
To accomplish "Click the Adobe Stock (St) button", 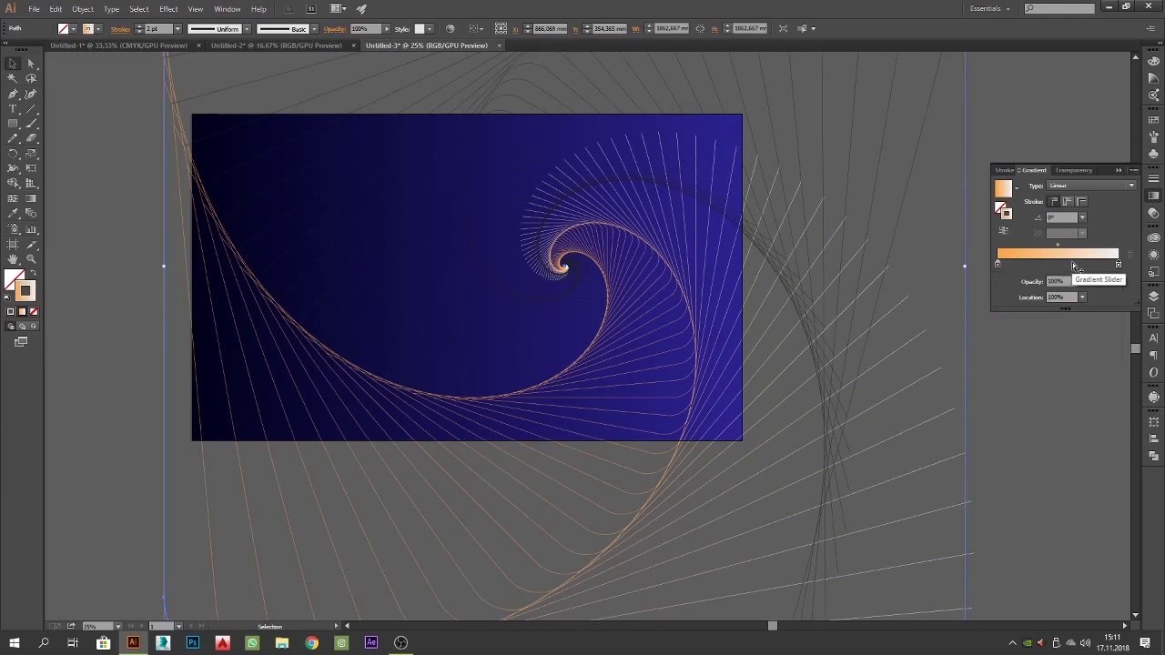I will click(x=311, y=8).
